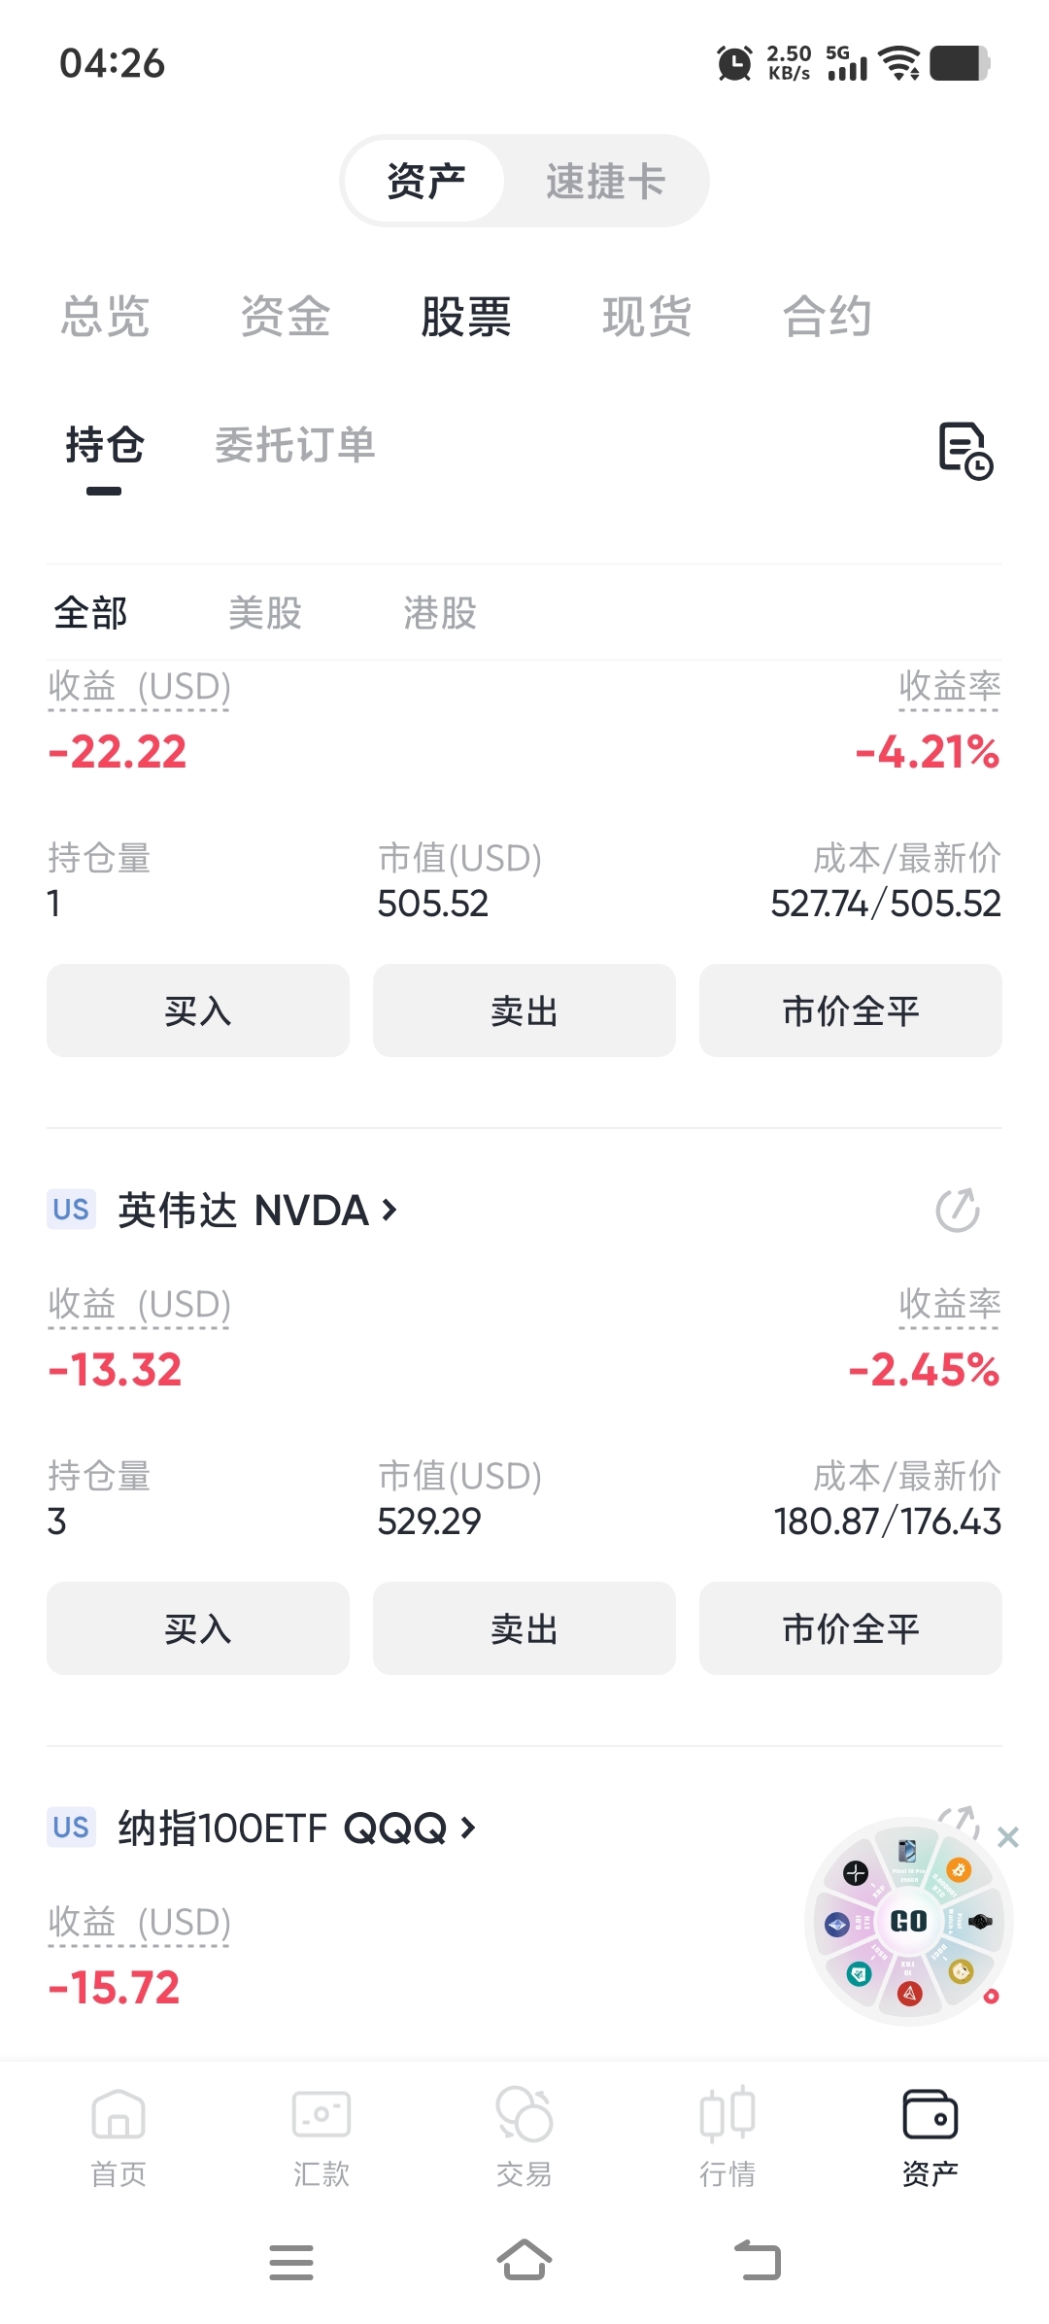Tap 买入 for NVDA position
1049x2324 pixels.
point(198,1627)
